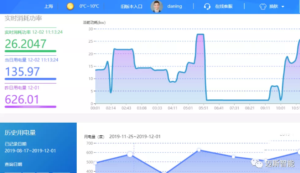Expand the 换肤 dropdown arrow
The height and width of the screenshot is (173, 300).
tap(283, 7)
